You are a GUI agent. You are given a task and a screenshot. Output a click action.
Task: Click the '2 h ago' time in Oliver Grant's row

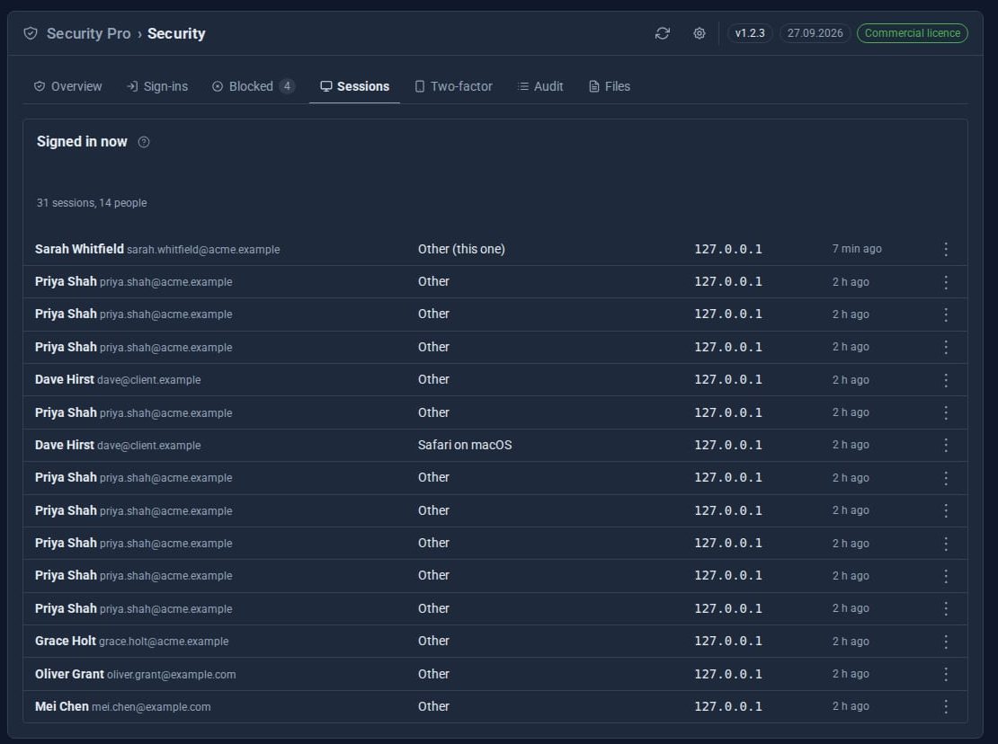click(851, 674)
